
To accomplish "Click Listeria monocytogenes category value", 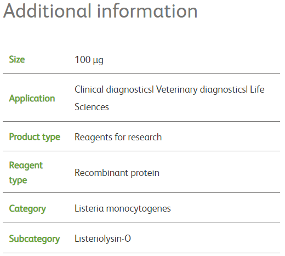I will click(123, 209).
